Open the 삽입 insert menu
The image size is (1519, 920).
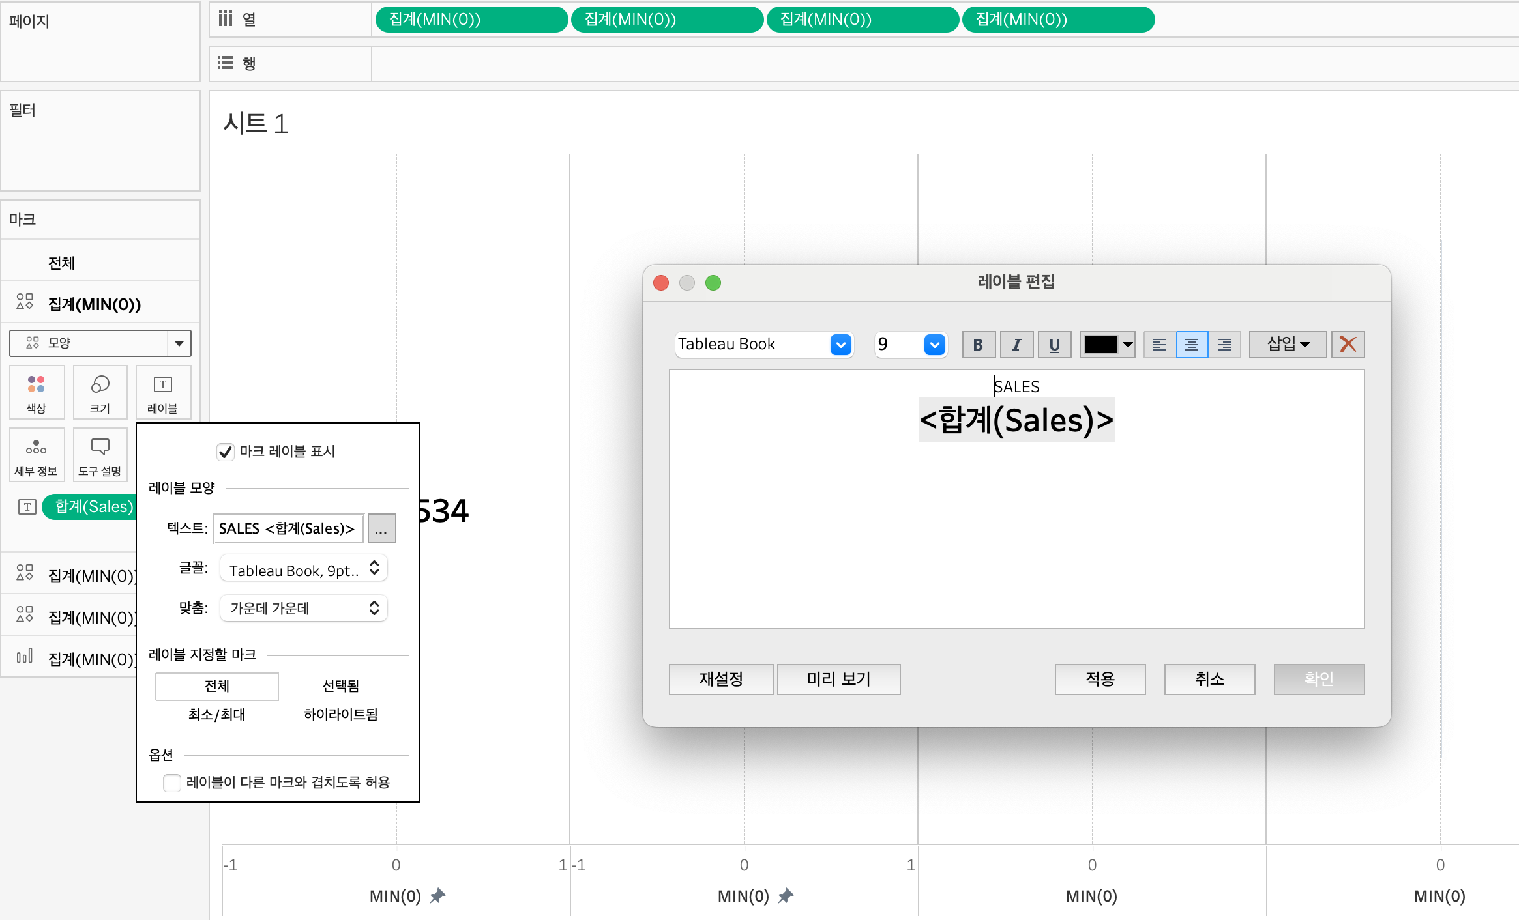pos(1288,345)
